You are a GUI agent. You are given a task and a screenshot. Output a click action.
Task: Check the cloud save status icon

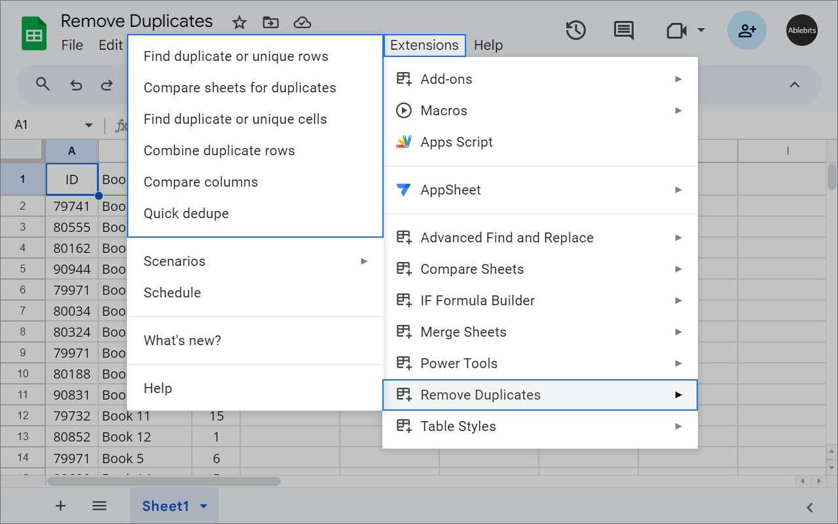pos(302,22)
